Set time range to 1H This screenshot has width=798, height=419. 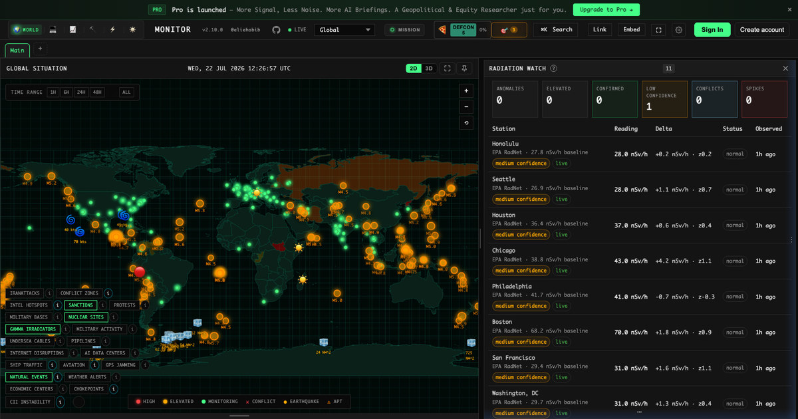[x=53, y=92]
